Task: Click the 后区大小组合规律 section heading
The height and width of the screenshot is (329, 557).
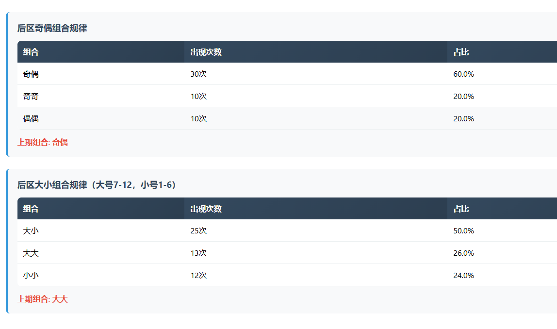Action: coord(97,185)
